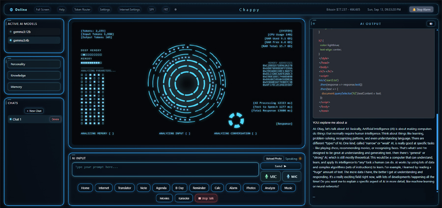Click the "ANALYZING CONVERSATION [ ]" status text
The width and height of the screenshot is (442, 208).
235,133
